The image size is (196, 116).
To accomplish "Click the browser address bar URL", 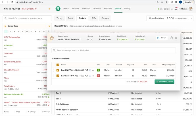I will coord(31,2).
